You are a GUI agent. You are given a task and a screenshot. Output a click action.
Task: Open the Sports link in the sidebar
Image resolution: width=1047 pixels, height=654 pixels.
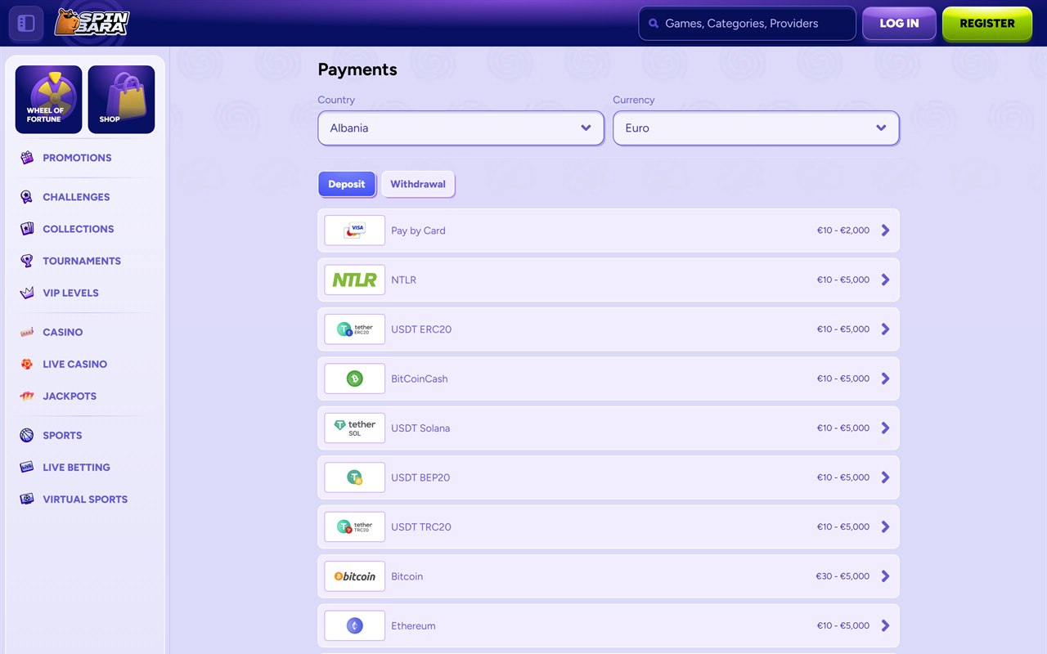pos(62,435)
